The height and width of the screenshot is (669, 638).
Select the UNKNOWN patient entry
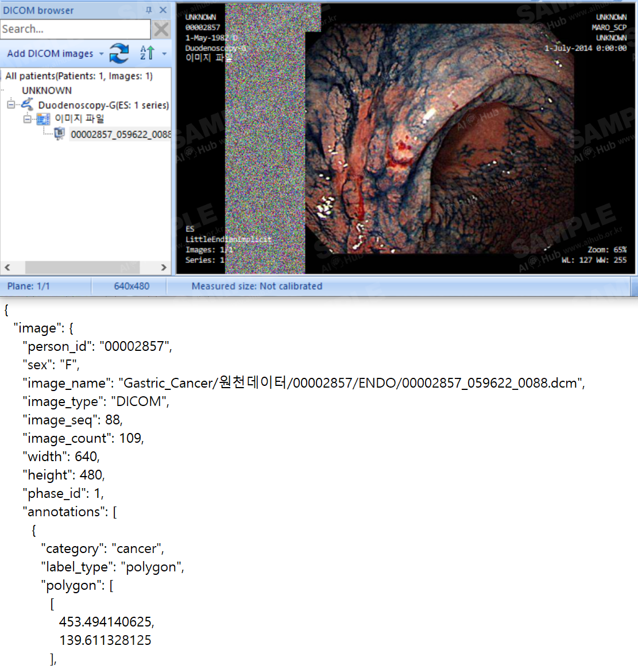click(47, 90)
